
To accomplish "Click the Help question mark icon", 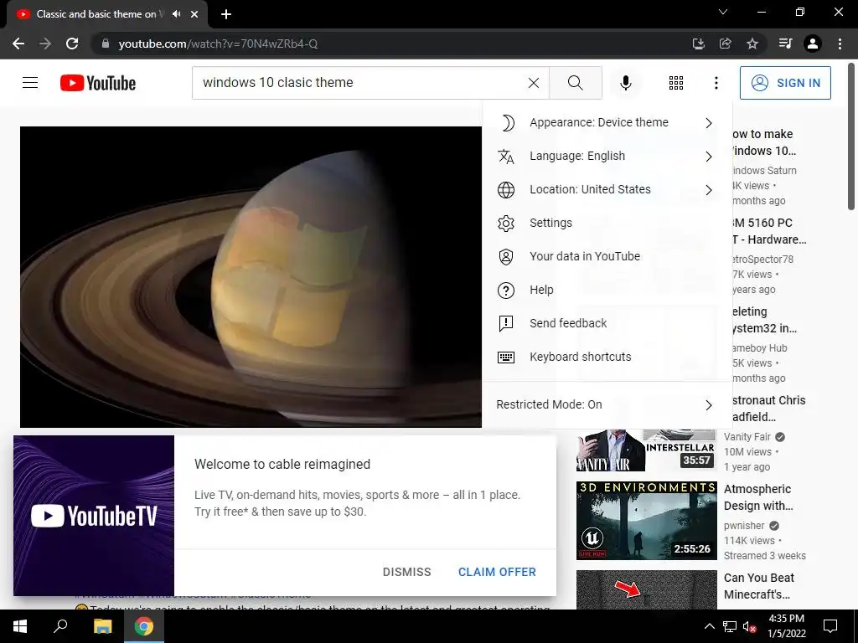I will 506,291.
